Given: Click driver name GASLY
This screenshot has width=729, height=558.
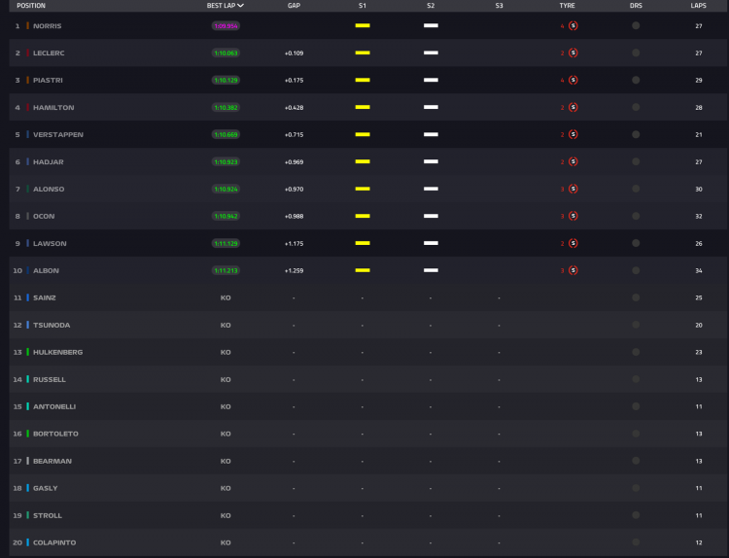Looking at the screenshot, I should pyautogui.click(x=45, y=488).
